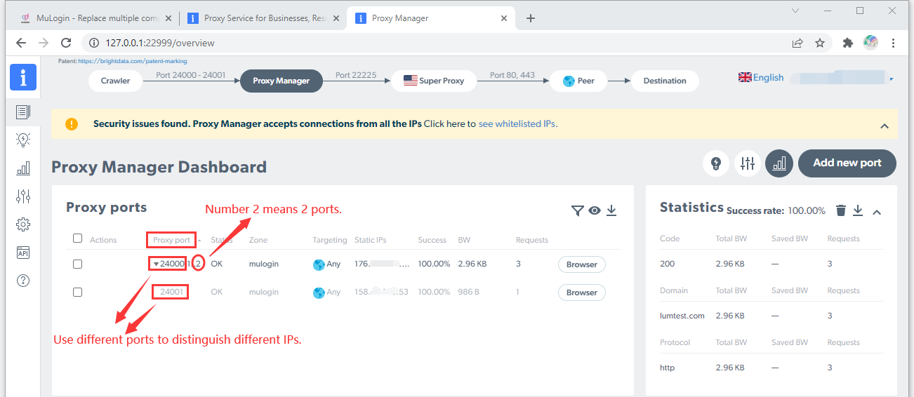Click the Any targeting in port 24001 row
Image resolution: width=914 pixels, height=397 pixels.
[x=326, y=292]
